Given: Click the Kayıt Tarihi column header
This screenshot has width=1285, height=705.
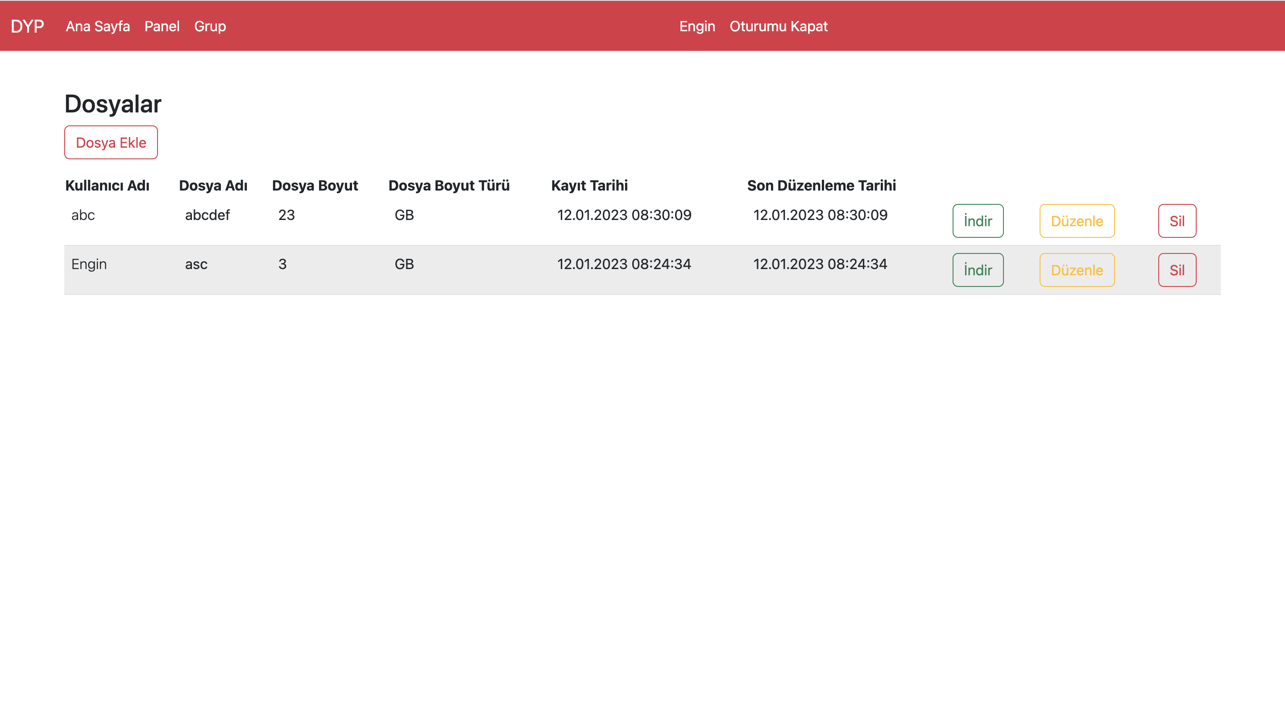Looking at the screenshot, I should click(589, 186).
